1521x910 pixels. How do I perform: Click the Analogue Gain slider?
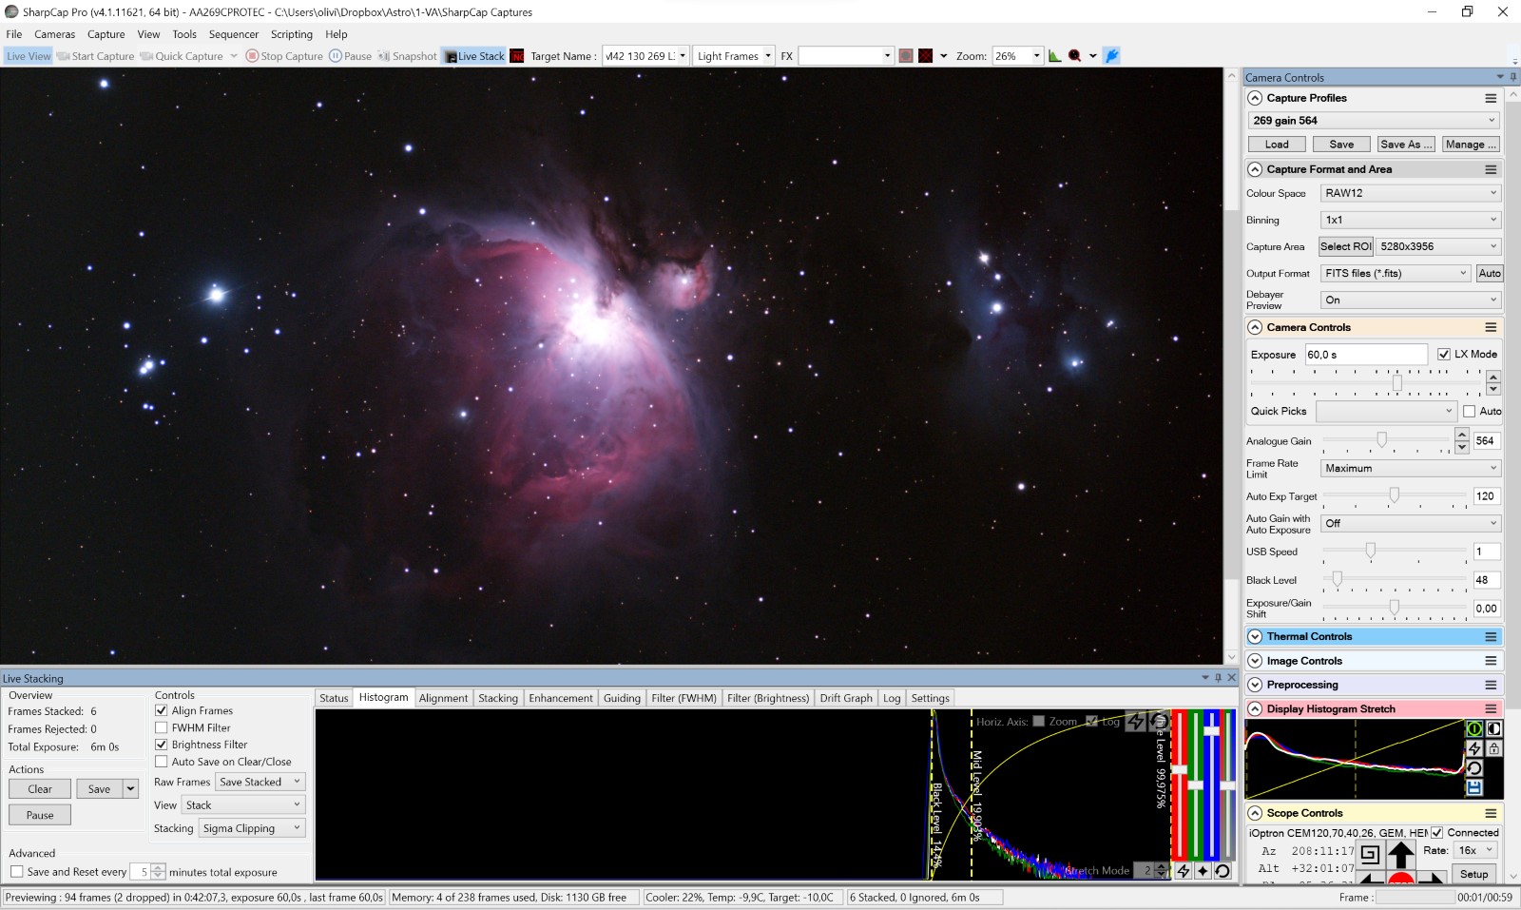[1381, 440]
